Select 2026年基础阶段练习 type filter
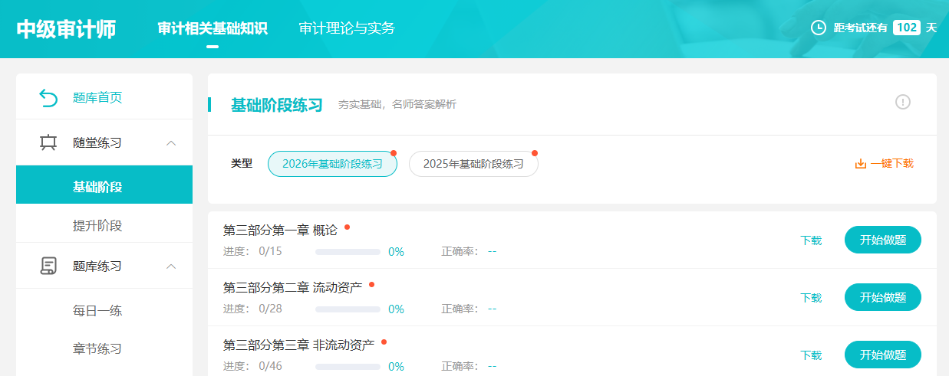The image size is (949, 376). tap(332, 164)
